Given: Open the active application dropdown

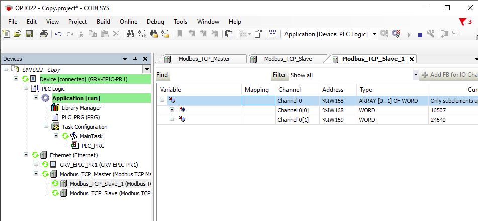Looking at the screenshot, I should [374, 34].
